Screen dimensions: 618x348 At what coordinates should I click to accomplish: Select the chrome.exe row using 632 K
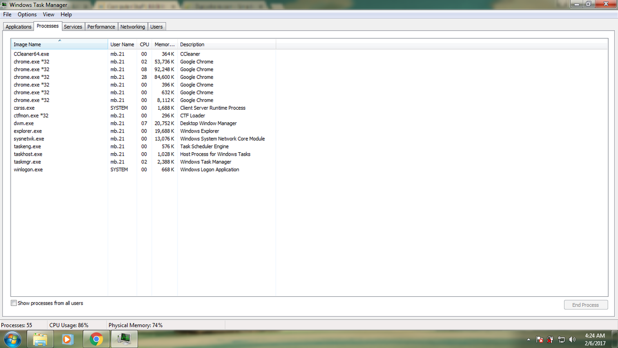(143, 93)
